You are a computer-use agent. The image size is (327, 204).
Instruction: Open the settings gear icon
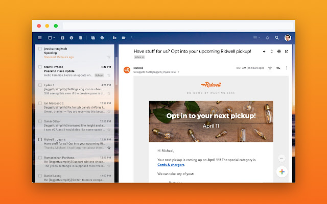[x=267, y=38]
